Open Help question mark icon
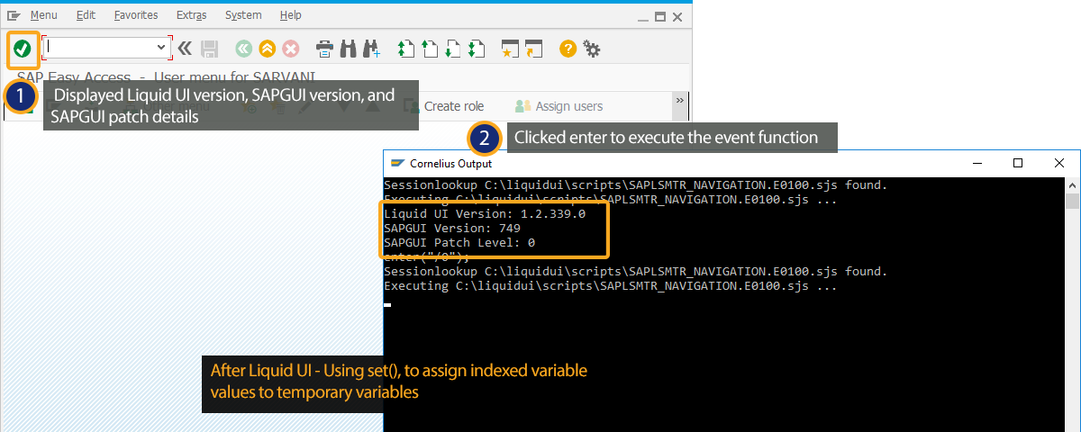Screen dimensions: 1081x432 [568, 49]
